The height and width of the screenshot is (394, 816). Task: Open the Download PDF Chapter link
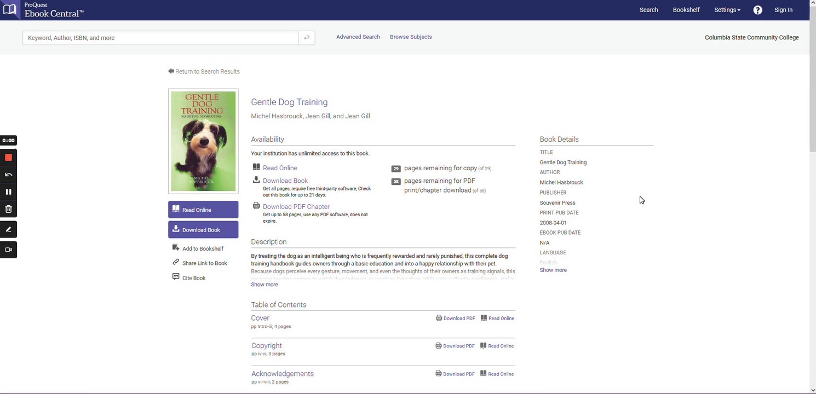296,207
